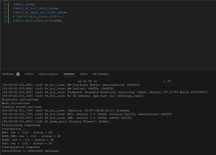This screenshot has width=216, height=155.
Task: Open the DEBUG CONSOLE tab
Action: pos(49,74)
